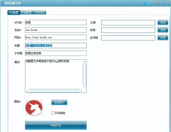The width and height of the screenshot is (171, 132).
Task: Click the 选择图片 button
Action: (x=59, y=102)
